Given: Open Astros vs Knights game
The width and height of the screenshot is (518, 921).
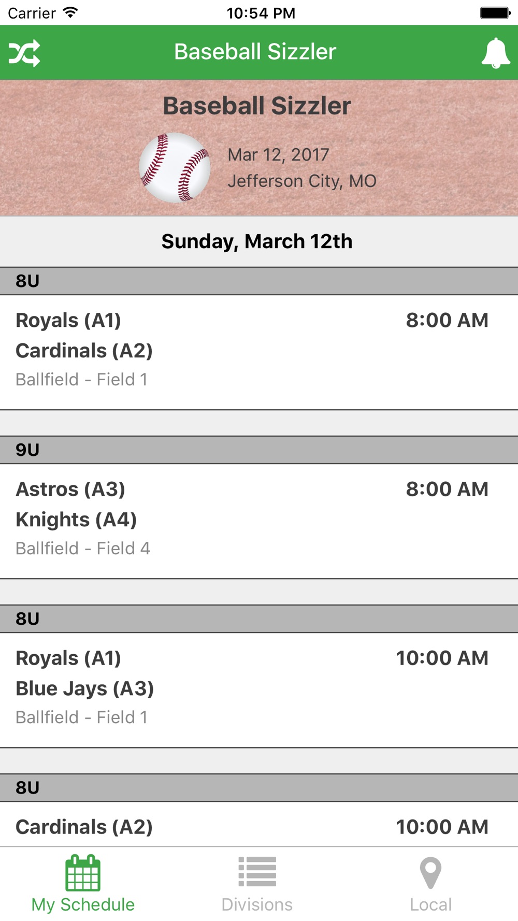Looking at the screenshot, I should (x=259, y=520).
